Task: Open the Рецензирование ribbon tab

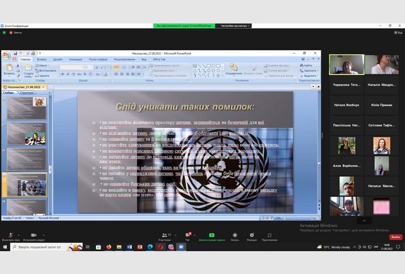Action: (125, 59)
